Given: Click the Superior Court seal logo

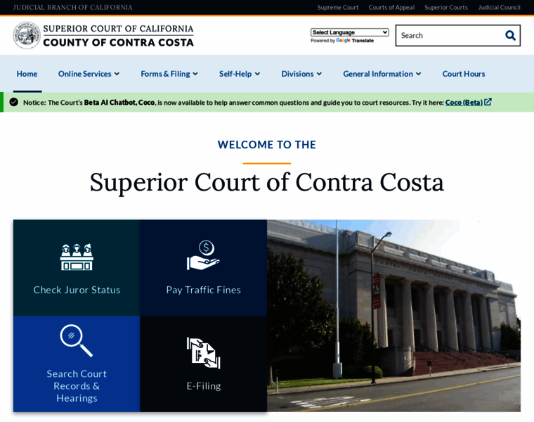Looking at the screenshot, I should (x=27, y=35).
